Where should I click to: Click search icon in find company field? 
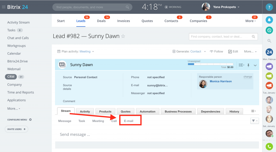[x=253, y=37]
